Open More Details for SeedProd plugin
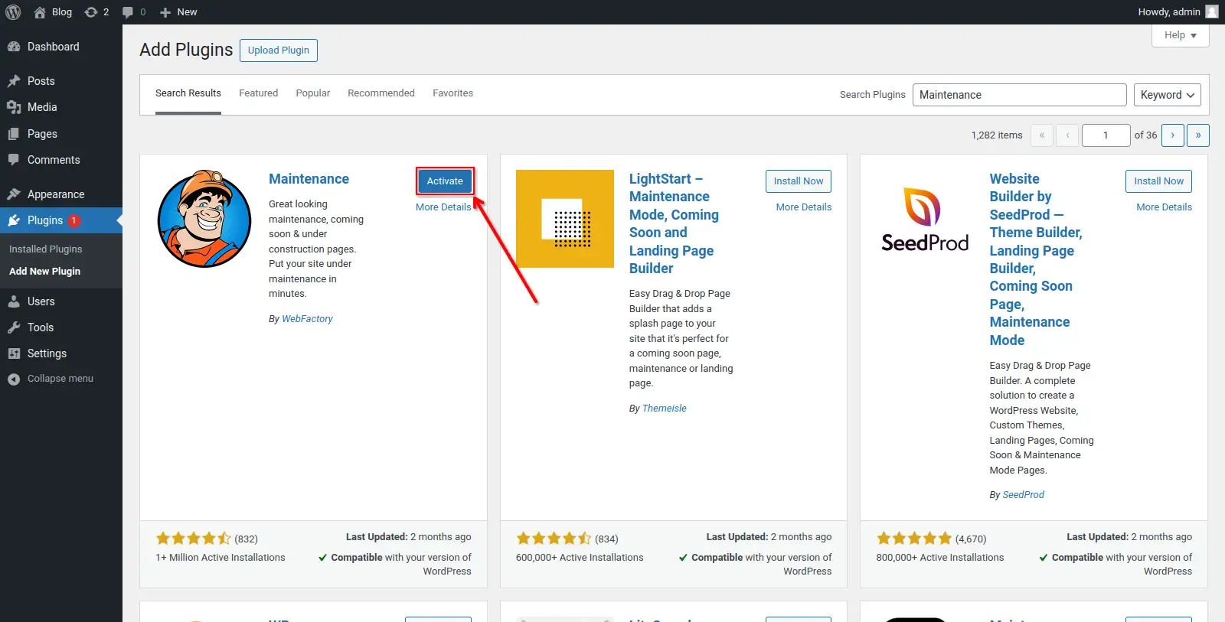 click(1164, 207)
